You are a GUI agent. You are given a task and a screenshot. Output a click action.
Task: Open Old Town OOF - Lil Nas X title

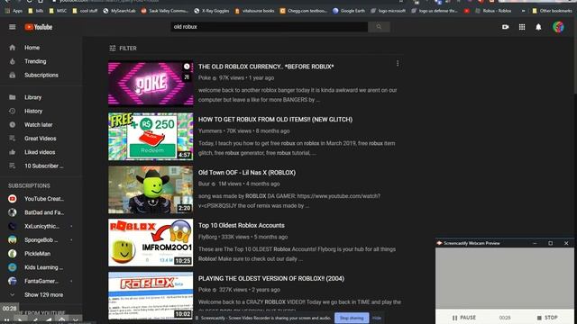tap(247, 172)
